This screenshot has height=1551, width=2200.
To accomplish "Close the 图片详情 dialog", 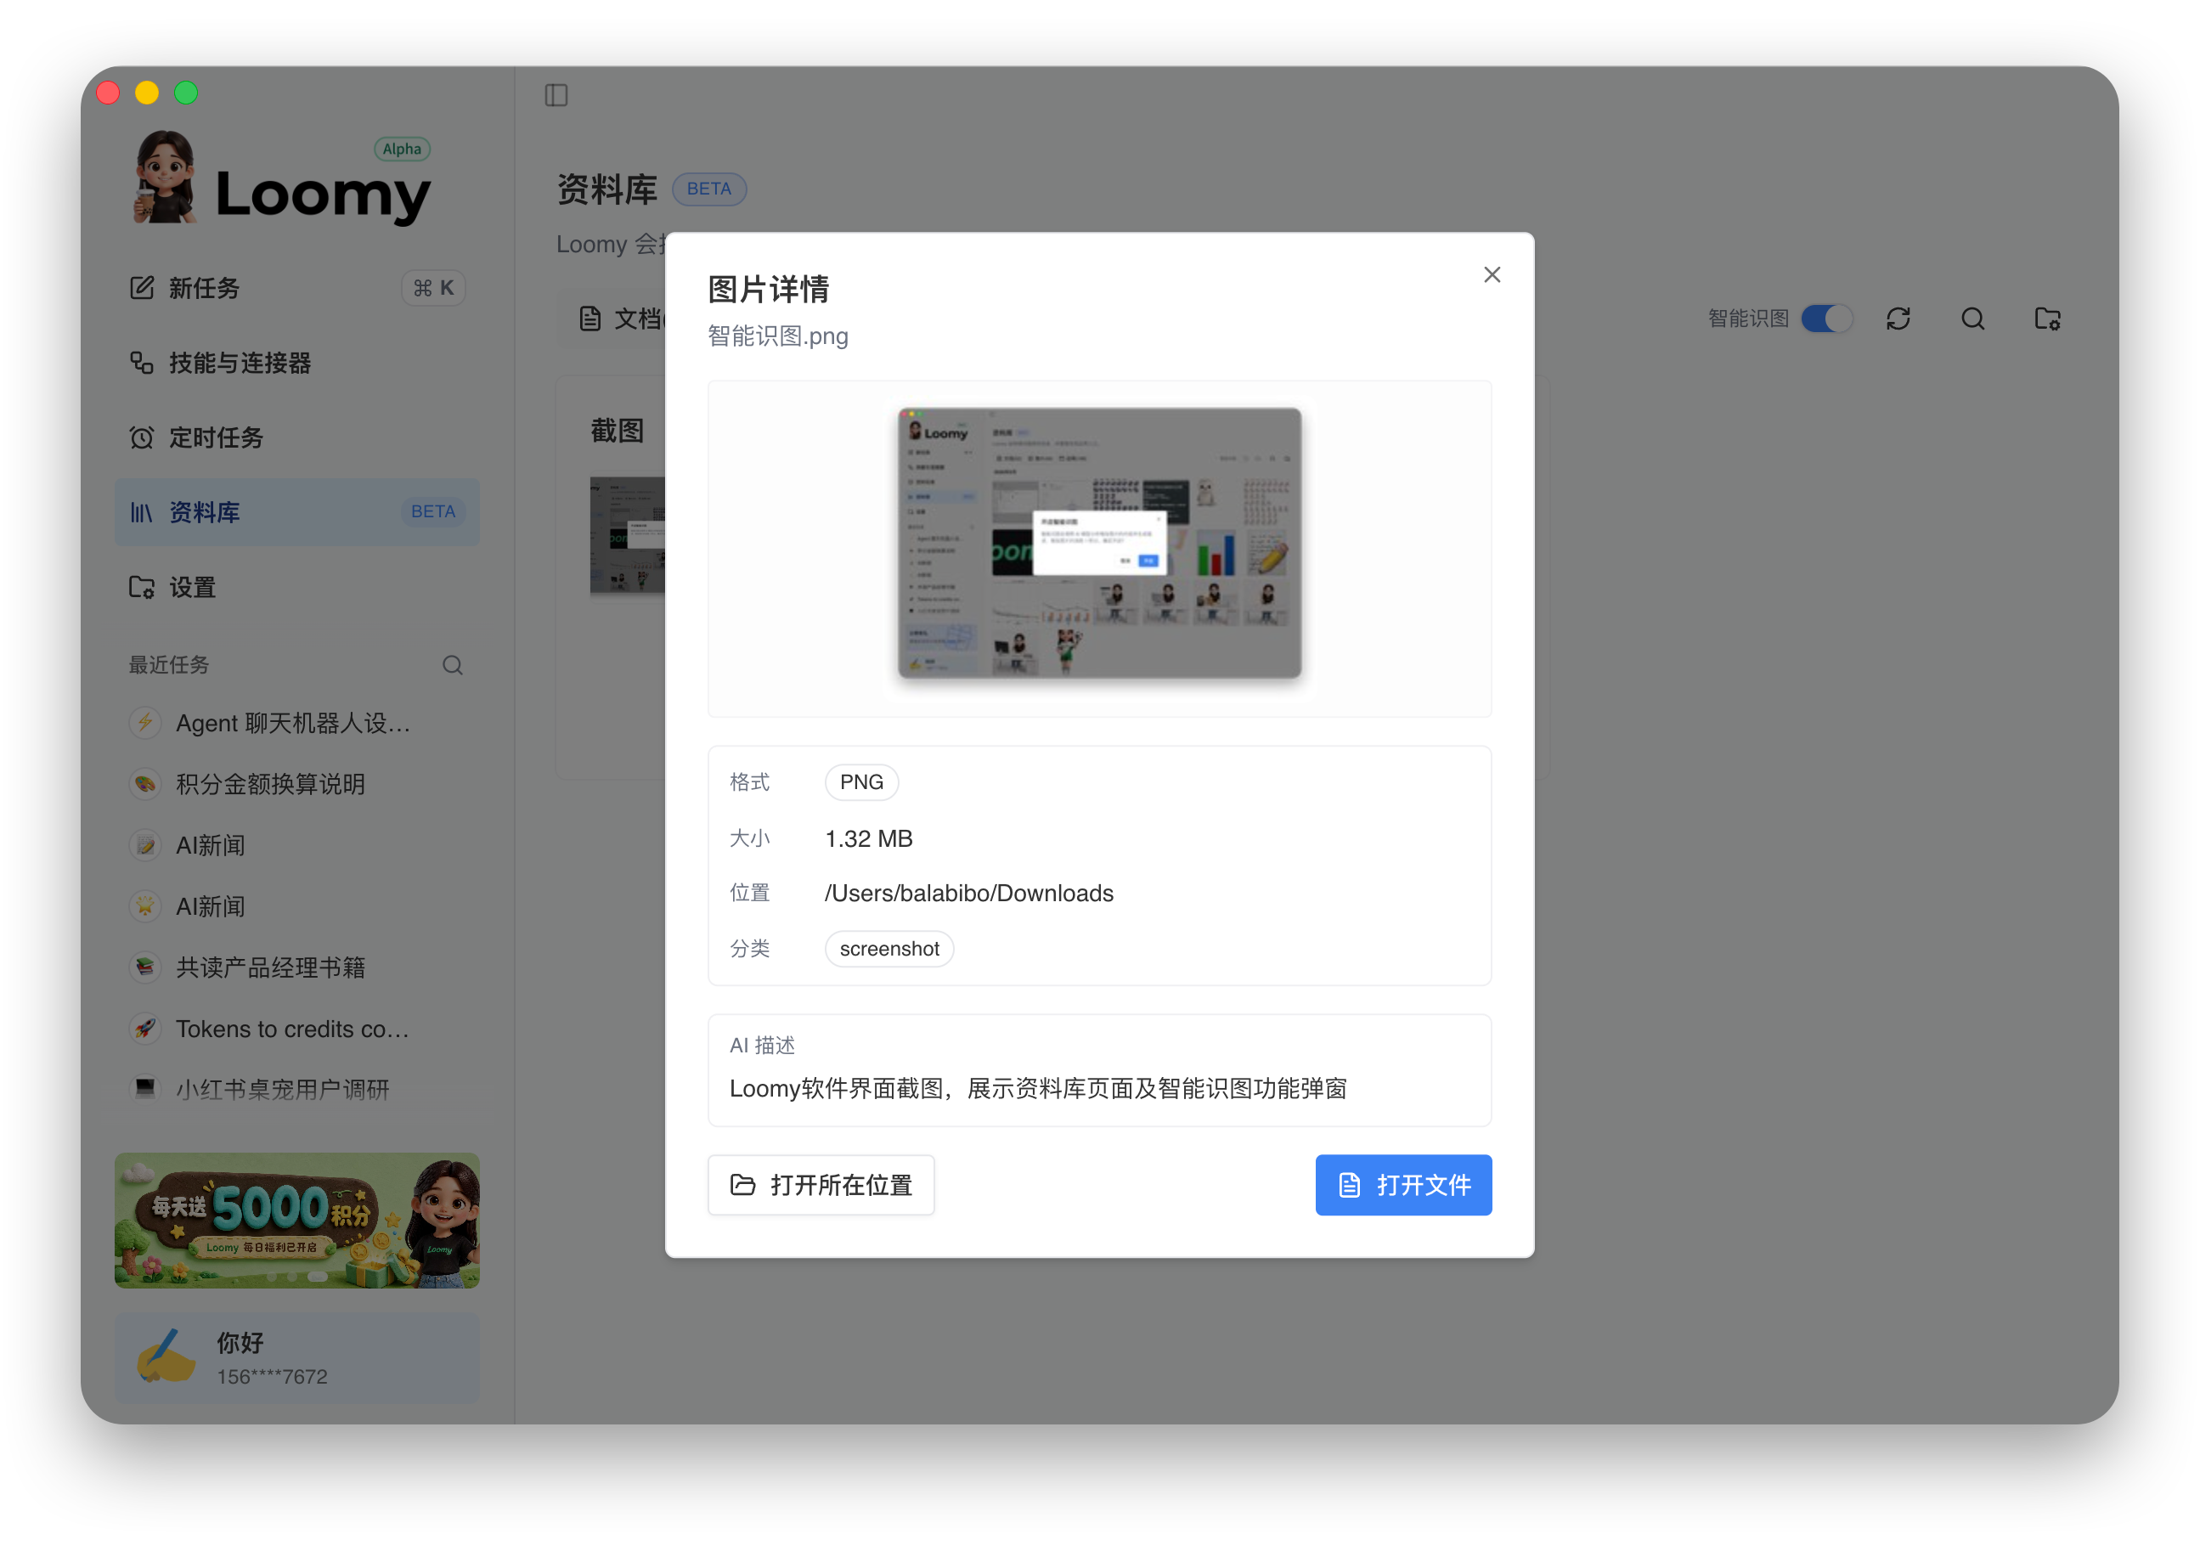I will (1492, 275).
